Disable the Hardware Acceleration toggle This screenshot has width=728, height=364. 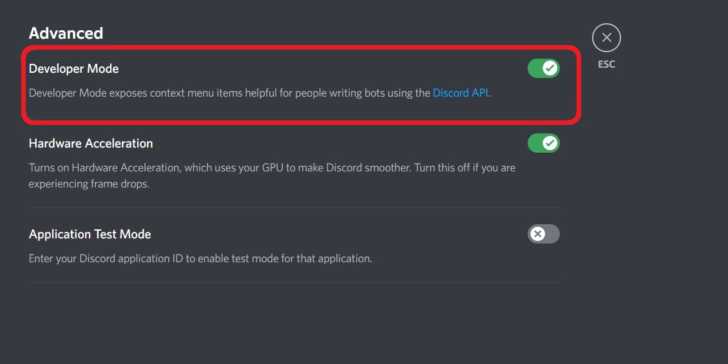click(544, 143)
